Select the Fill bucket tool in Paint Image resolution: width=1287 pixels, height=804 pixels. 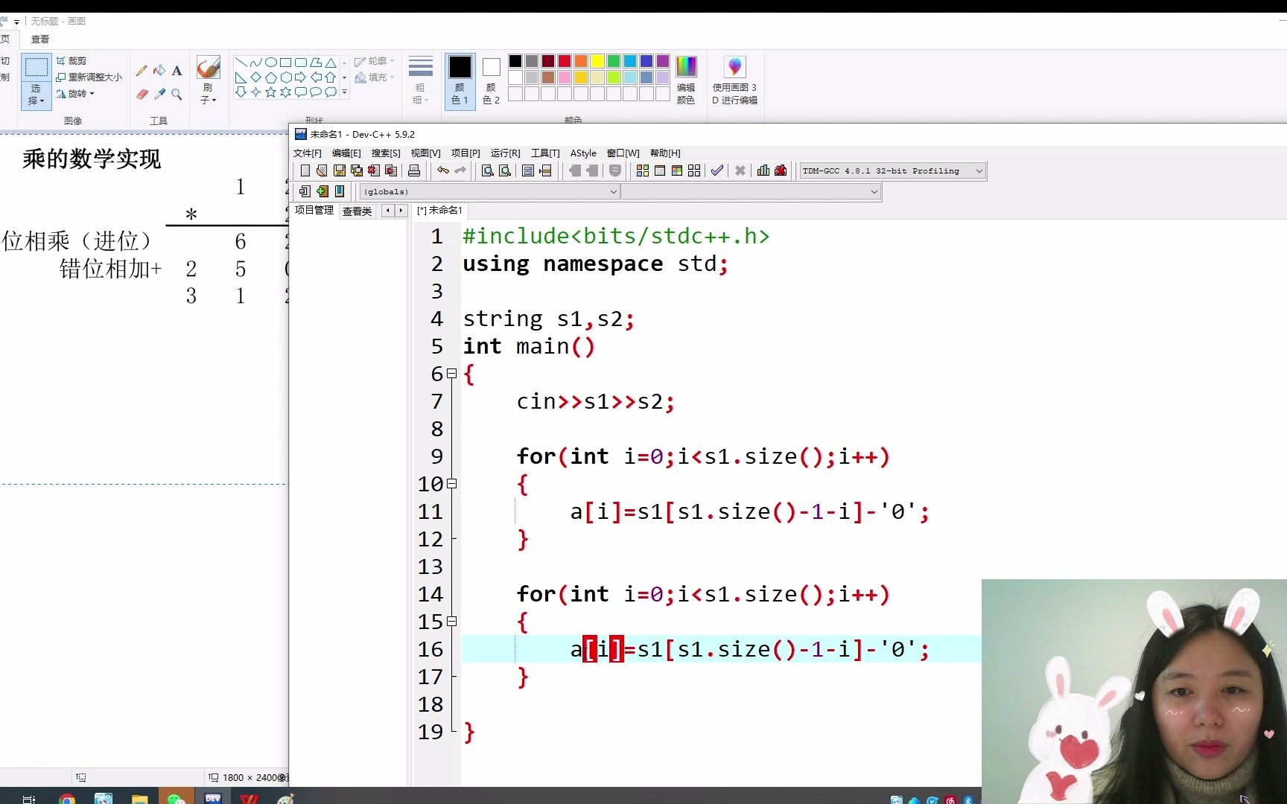tap(159, 71)
